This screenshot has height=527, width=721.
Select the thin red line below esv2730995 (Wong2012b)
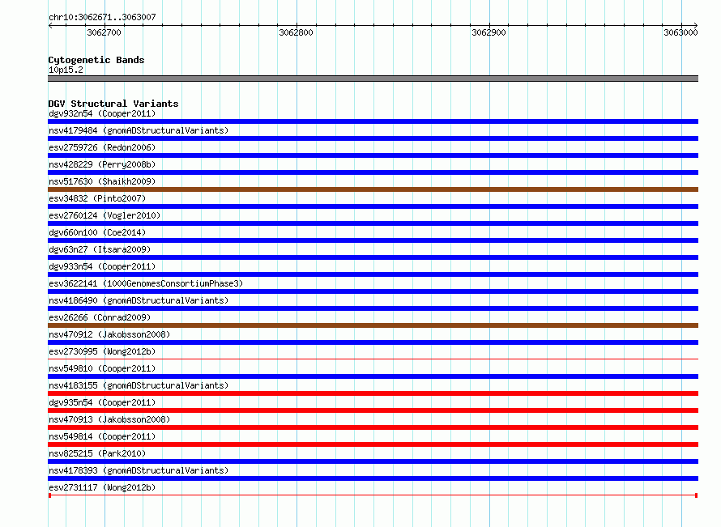tap(373, 359)
